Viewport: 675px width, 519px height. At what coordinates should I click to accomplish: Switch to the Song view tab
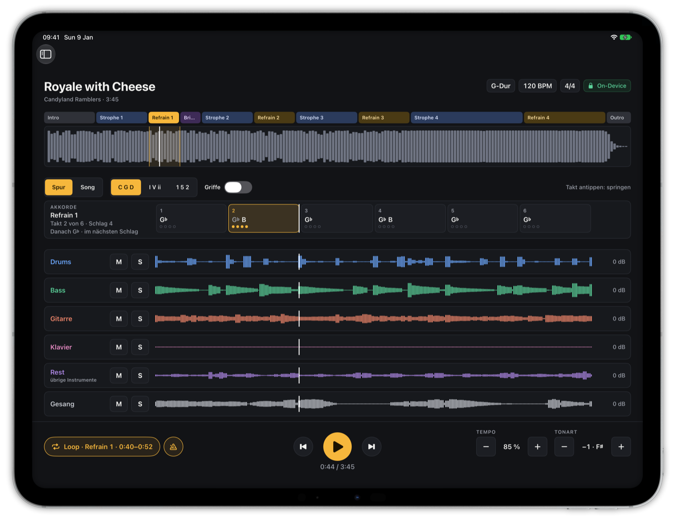pos(88,187)
